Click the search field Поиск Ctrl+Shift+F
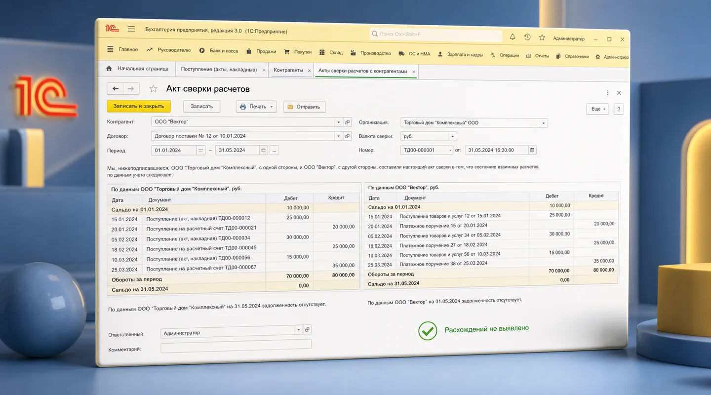711x395 pixels. tap(435, 35)
